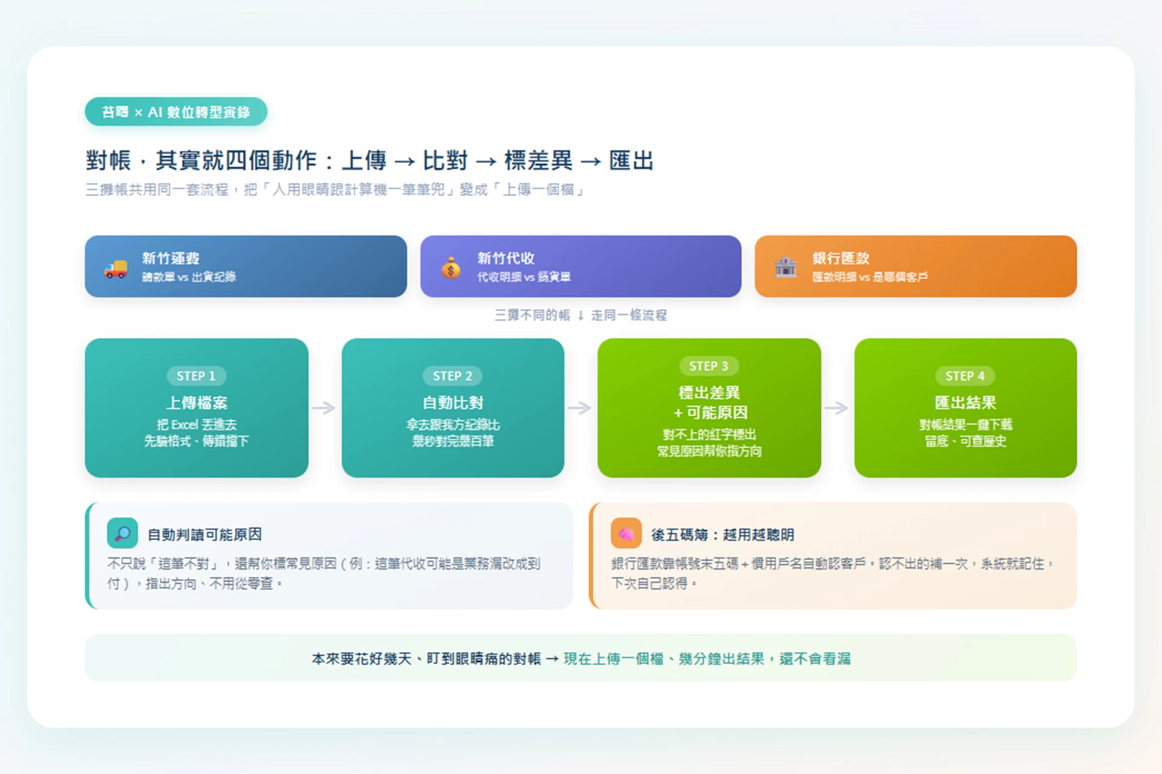
Task: Click the magnifying glass icon beside 自動判讀可能原因
Action: tap(122, 533)
